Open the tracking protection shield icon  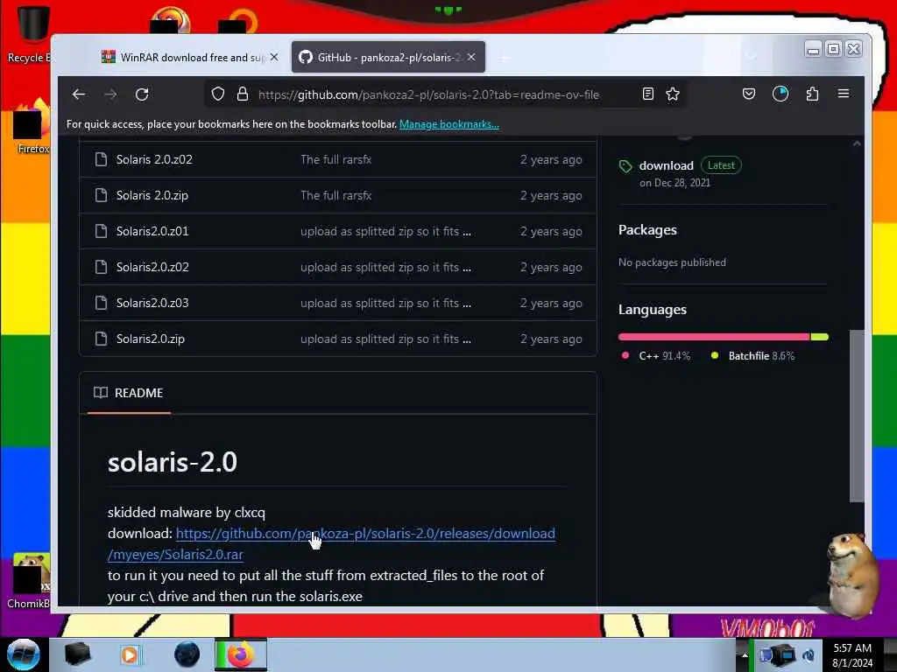[x=218, y=94]
